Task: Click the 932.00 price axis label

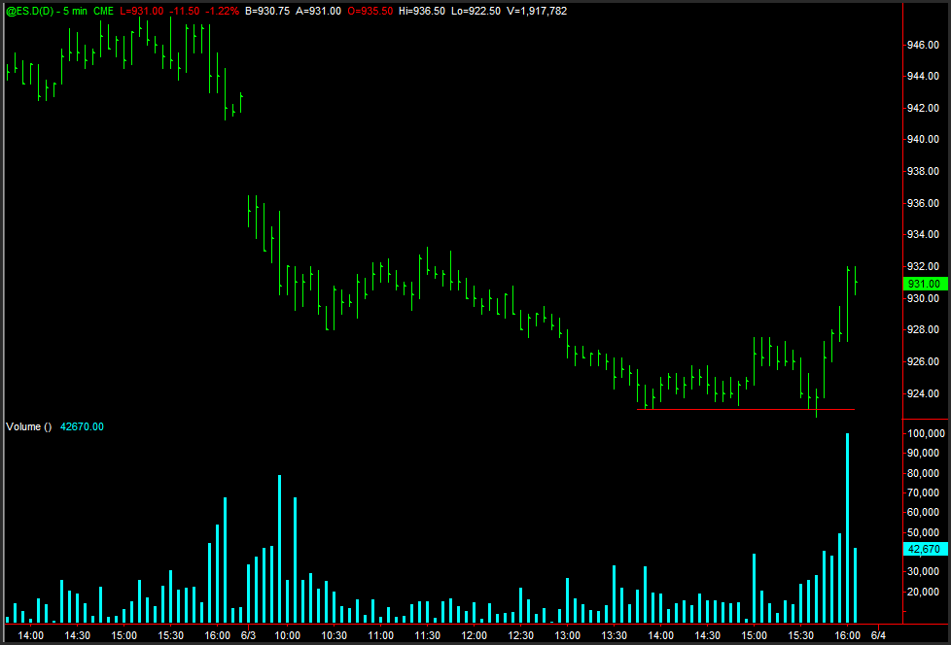Action: [x=923, y=266]
